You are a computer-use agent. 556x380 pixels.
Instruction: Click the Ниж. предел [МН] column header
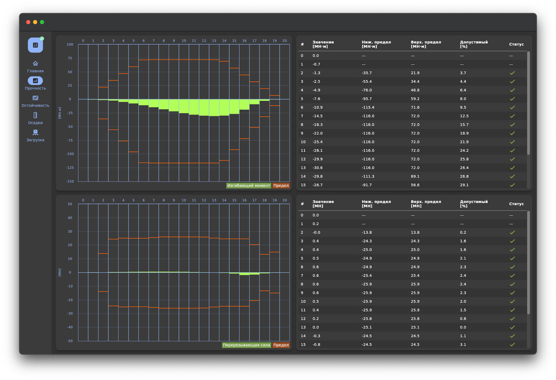tap(376, 204)
